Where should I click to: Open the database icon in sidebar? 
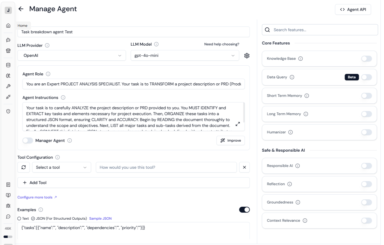8,65
